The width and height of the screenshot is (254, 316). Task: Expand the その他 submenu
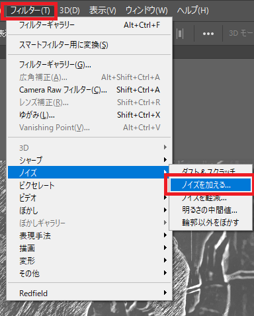click(x=89, y=273)
